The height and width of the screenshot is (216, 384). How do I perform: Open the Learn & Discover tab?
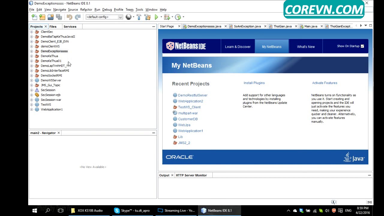pyautogui.click(x=238, y=47)
